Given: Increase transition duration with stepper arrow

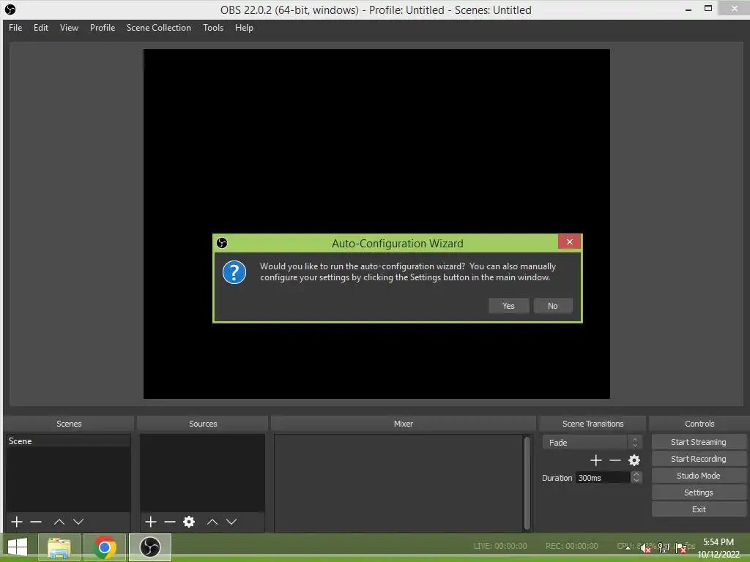Looking at the screenshot, I should click(x=636, y=474).
